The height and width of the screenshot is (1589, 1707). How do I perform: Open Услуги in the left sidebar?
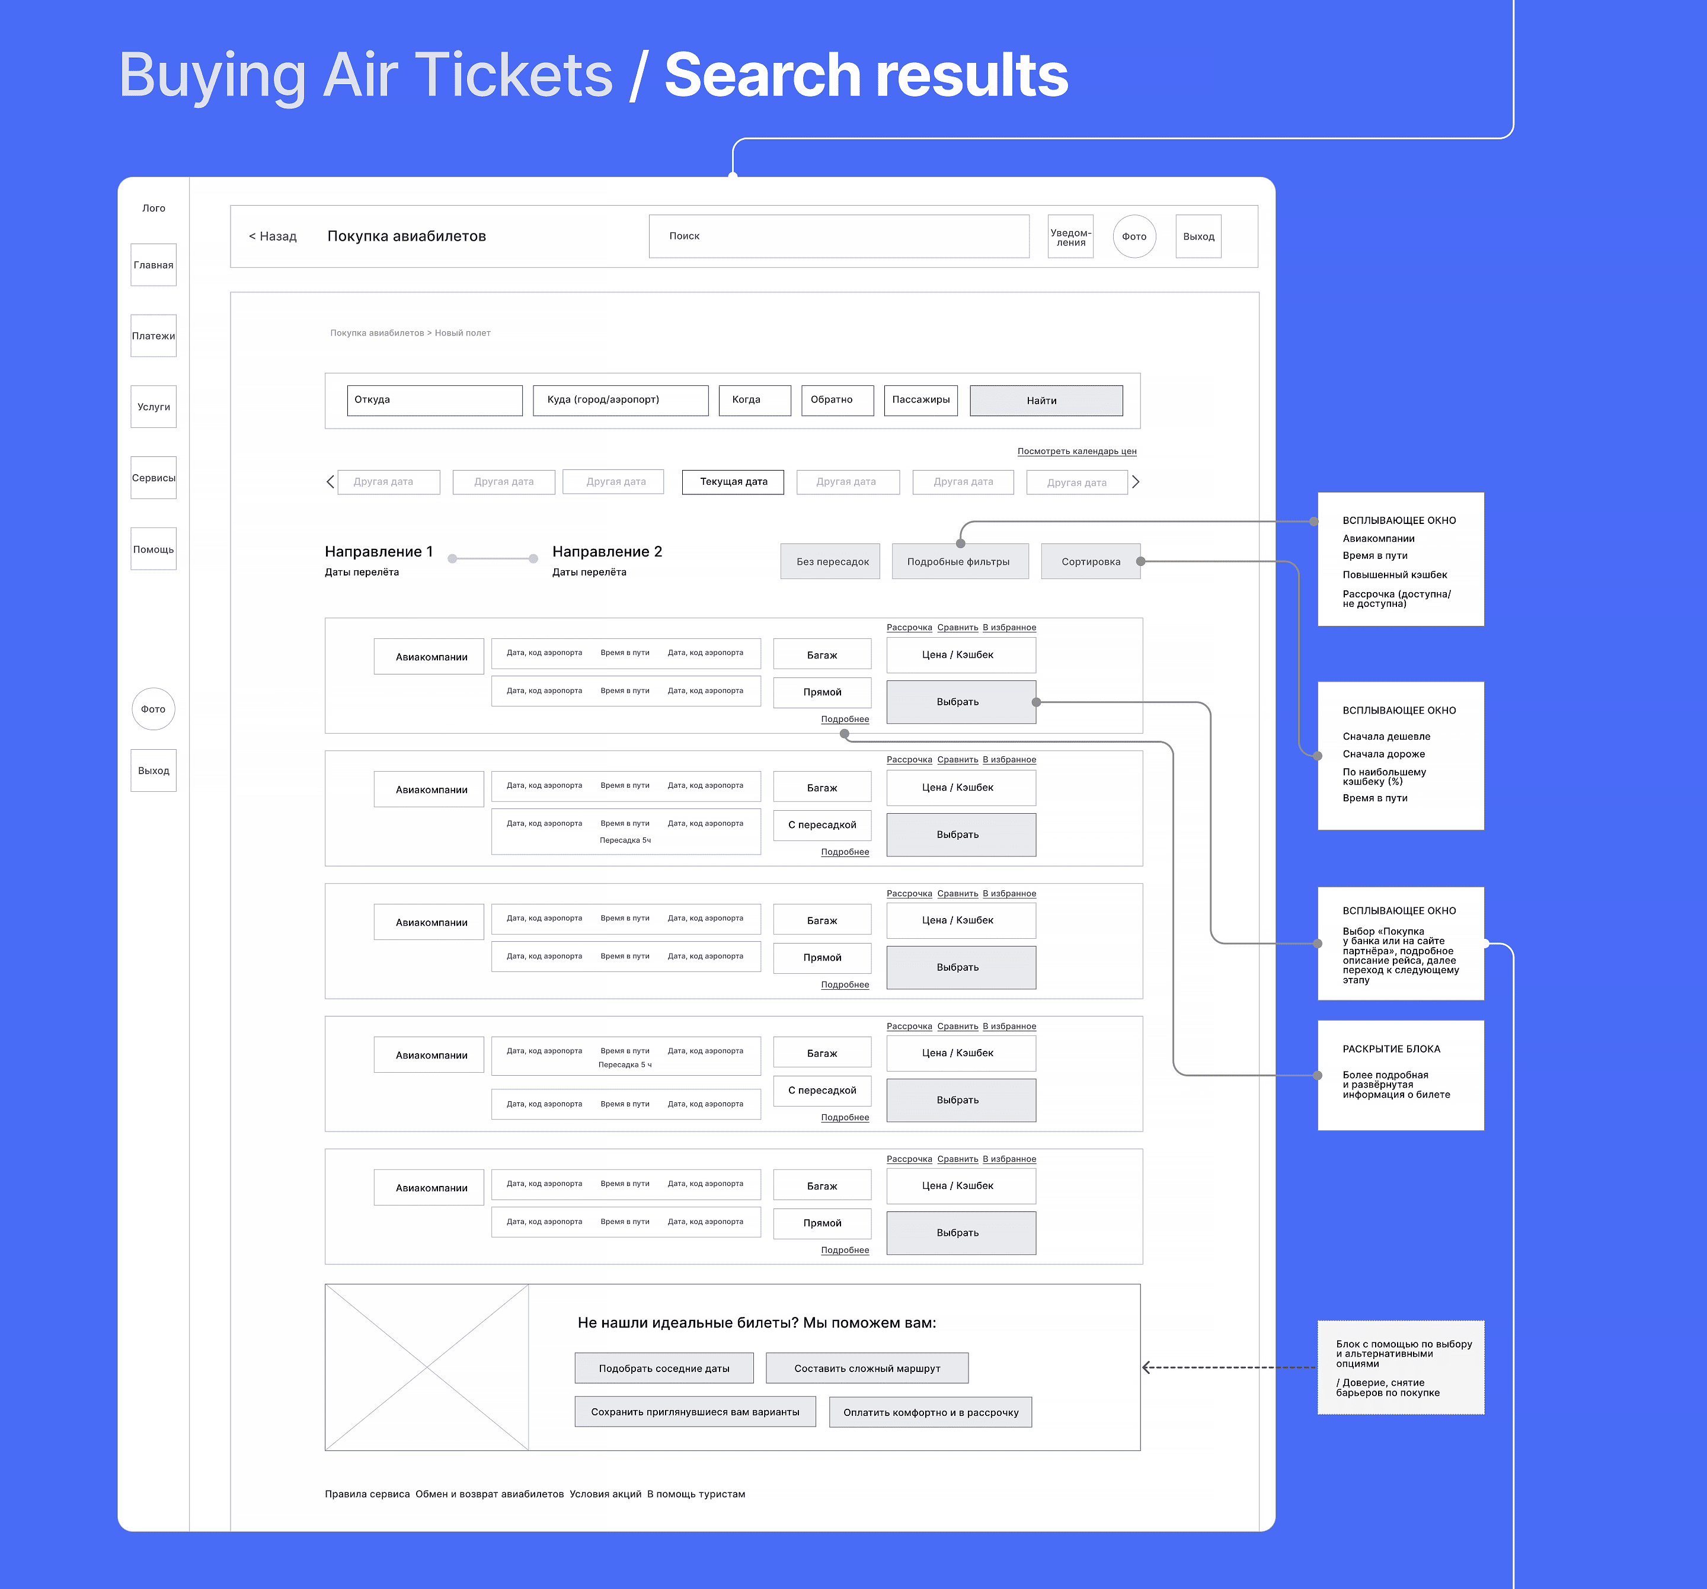(154, 407)
